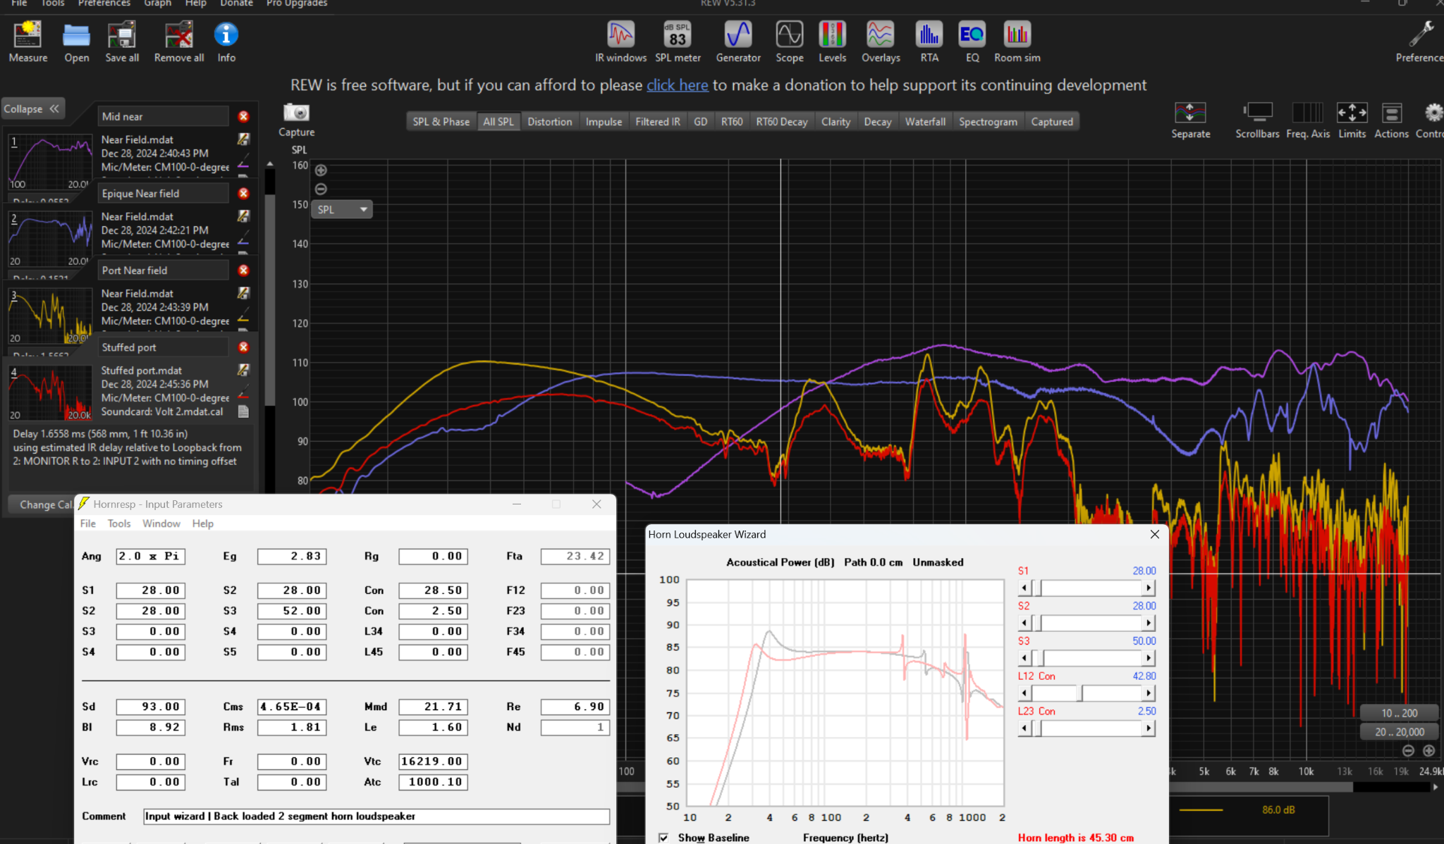
Task: Select the Port Near field thumbnail
Action: pyautogui.click(x=50, y=315)
